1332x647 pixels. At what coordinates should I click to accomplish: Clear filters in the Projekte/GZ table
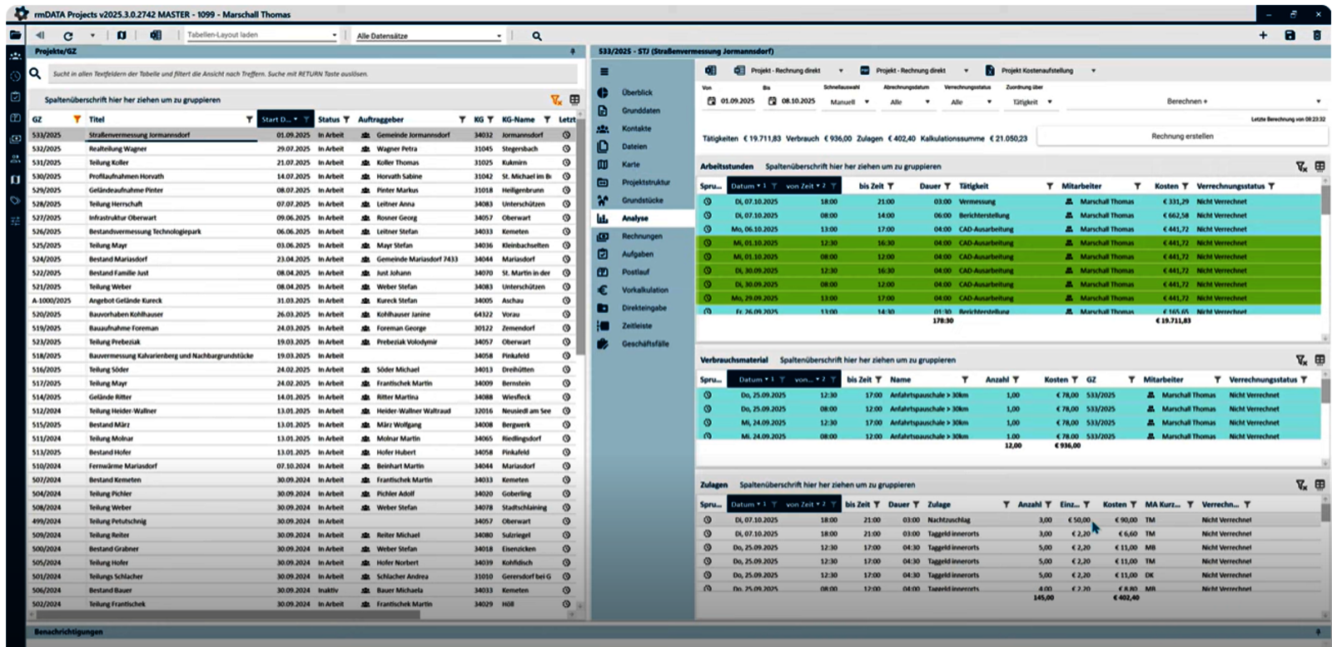(556, 100)
